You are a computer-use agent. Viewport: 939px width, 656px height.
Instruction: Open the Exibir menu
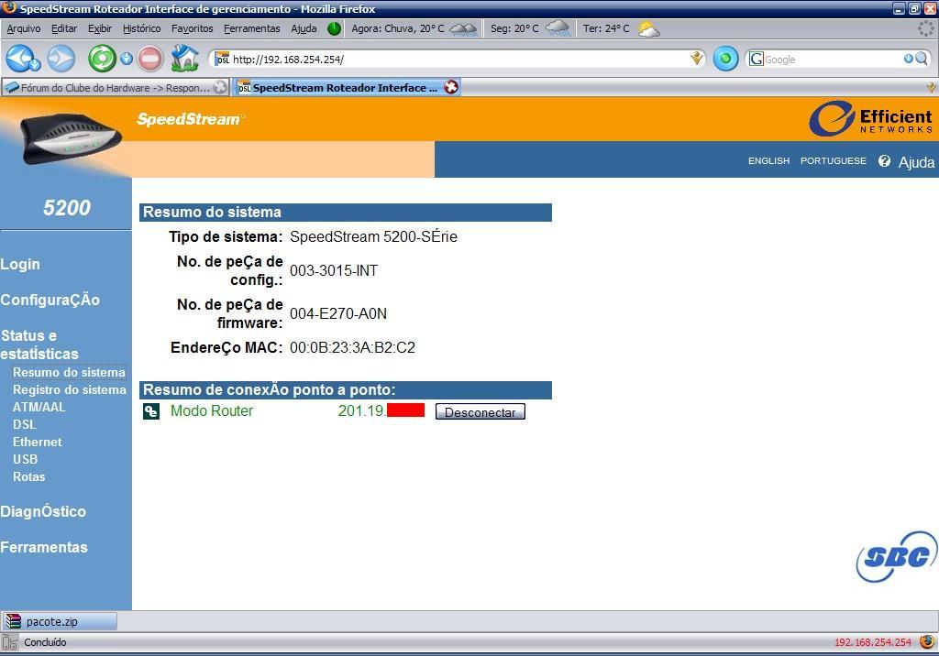click(99, 28)
